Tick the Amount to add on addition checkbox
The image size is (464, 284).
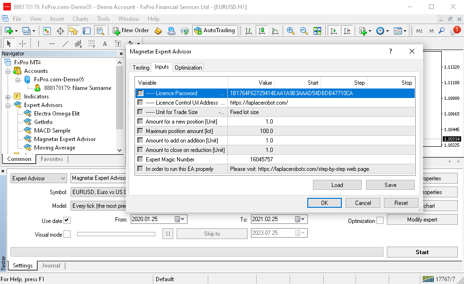click(140, 141)
